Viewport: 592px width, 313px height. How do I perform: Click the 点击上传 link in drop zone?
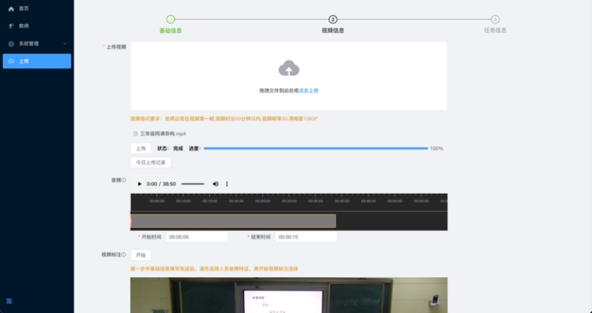pyautogui.click(x=309, y=90)
